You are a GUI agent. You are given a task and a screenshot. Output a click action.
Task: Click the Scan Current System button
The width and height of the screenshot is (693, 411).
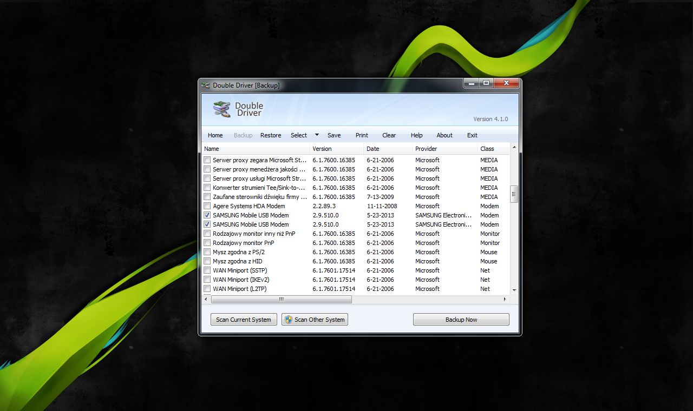(243, 320)
